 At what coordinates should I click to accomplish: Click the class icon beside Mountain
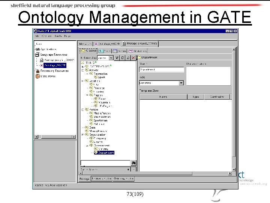pyautogui.click(x=96, y=102)
